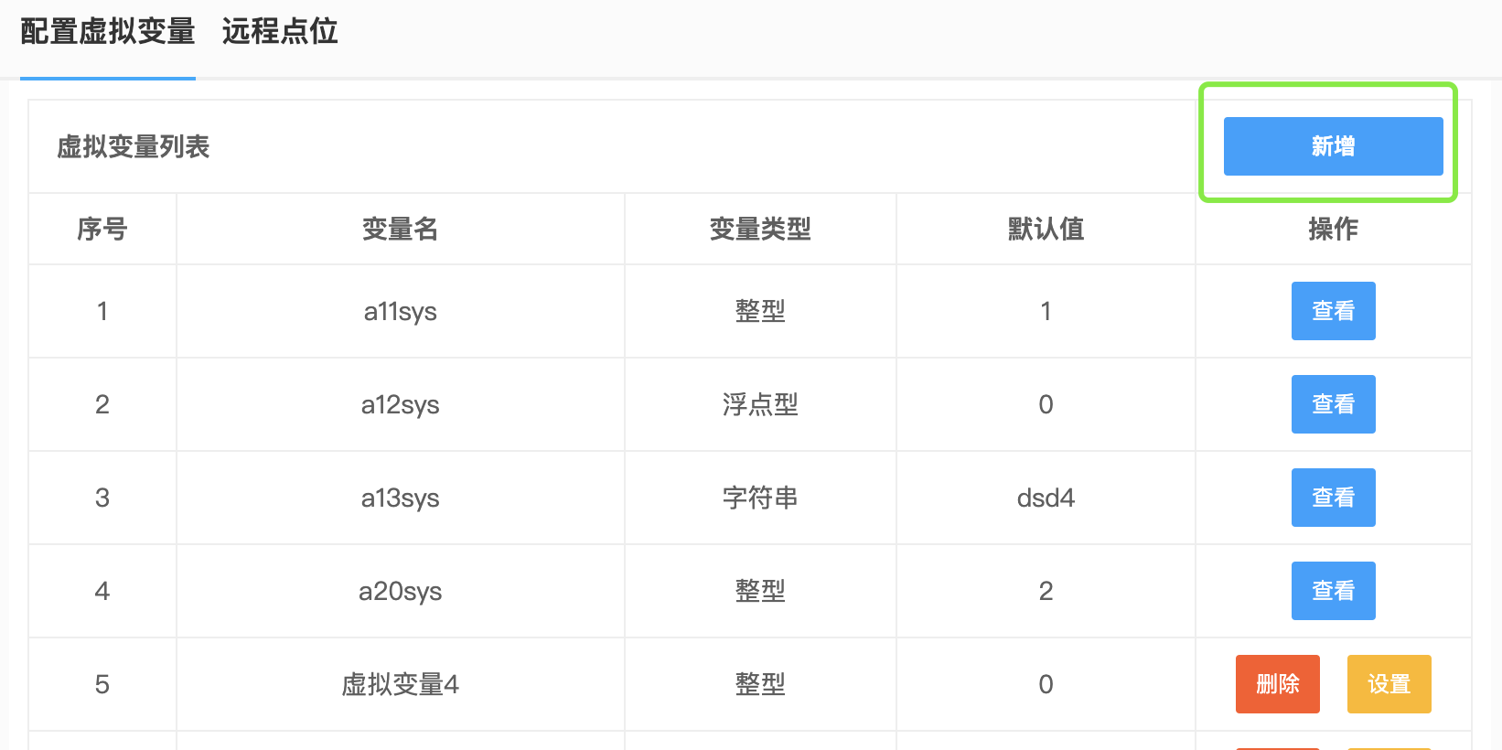Open 设置 for 虚拟变量4
Viewport: 1502px width, 750px height.
1389,684
